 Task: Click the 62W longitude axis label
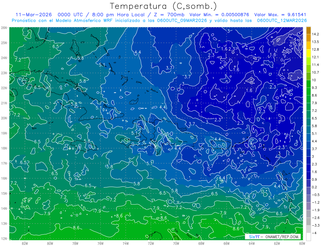[277, 243]
